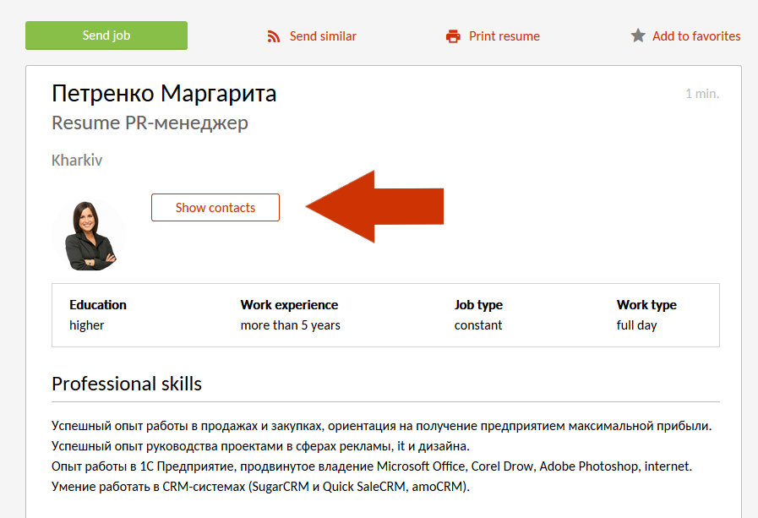The height and width of the screenshot is (518, 758).
Task: Click the skills line mentioning SugarCRM
Action: [x=260, y=487]
